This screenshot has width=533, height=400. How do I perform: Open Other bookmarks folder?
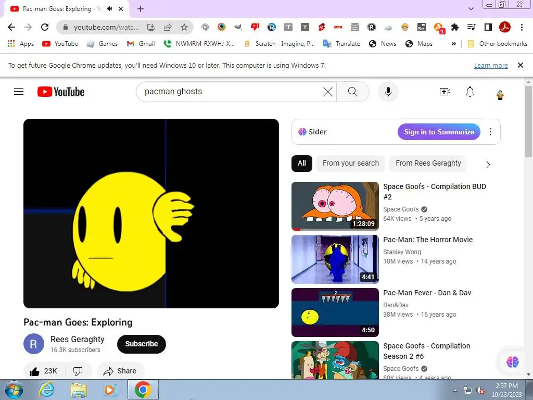[498, 44]
